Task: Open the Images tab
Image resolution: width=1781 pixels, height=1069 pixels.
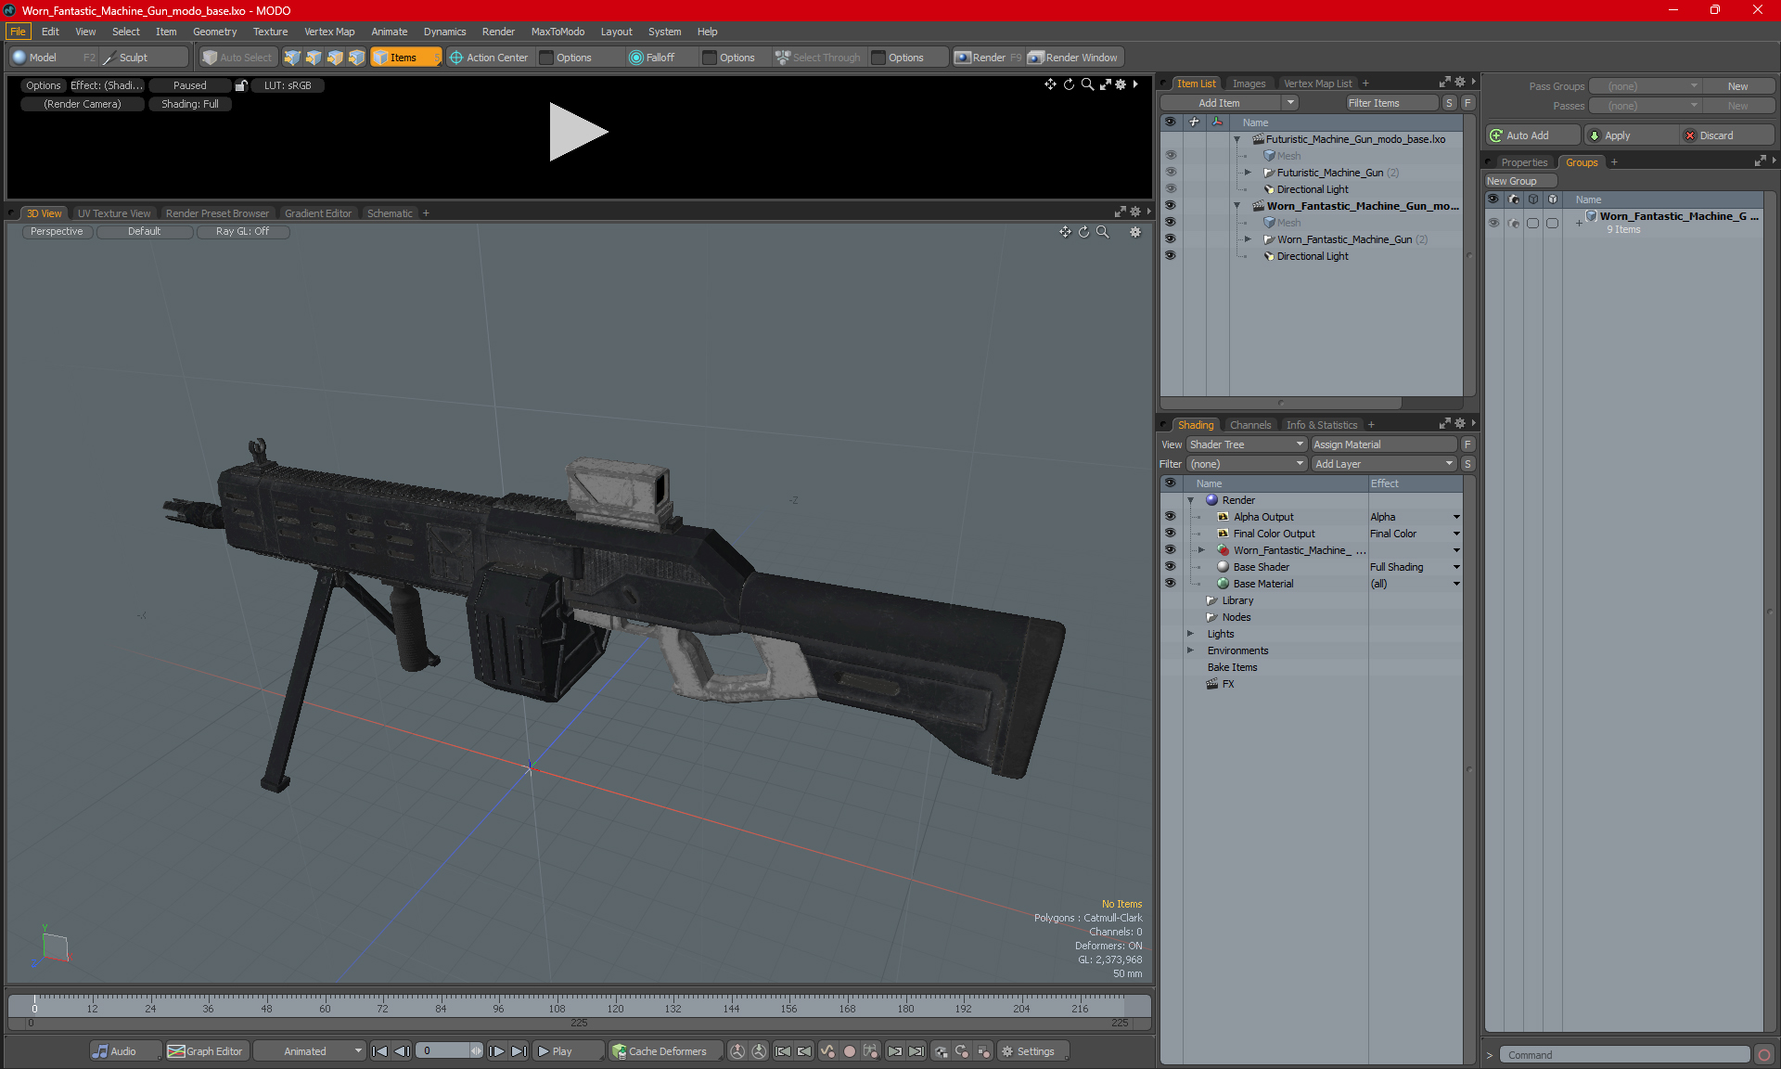Action: coord(1249,84)
